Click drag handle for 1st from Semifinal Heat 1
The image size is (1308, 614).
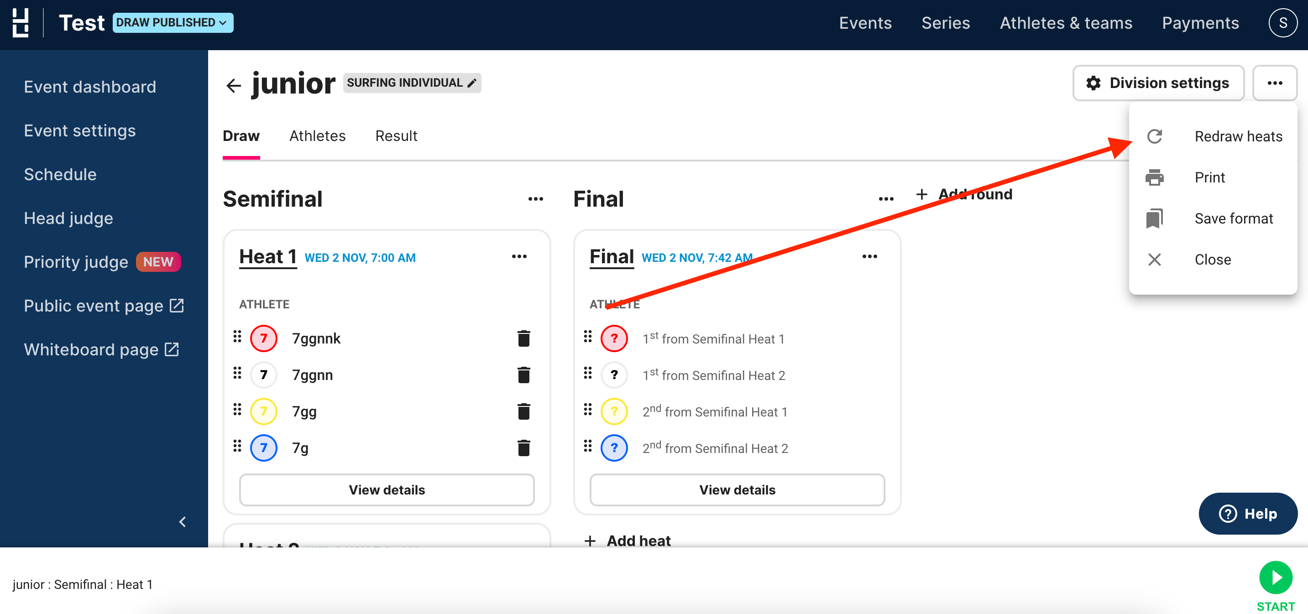coord(587,337)
